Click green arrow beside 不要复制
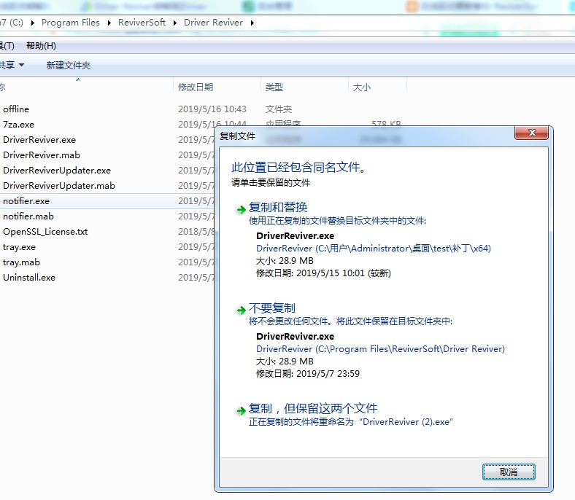The height and width of the screenshot is (500, 575). tap(241, 310)
